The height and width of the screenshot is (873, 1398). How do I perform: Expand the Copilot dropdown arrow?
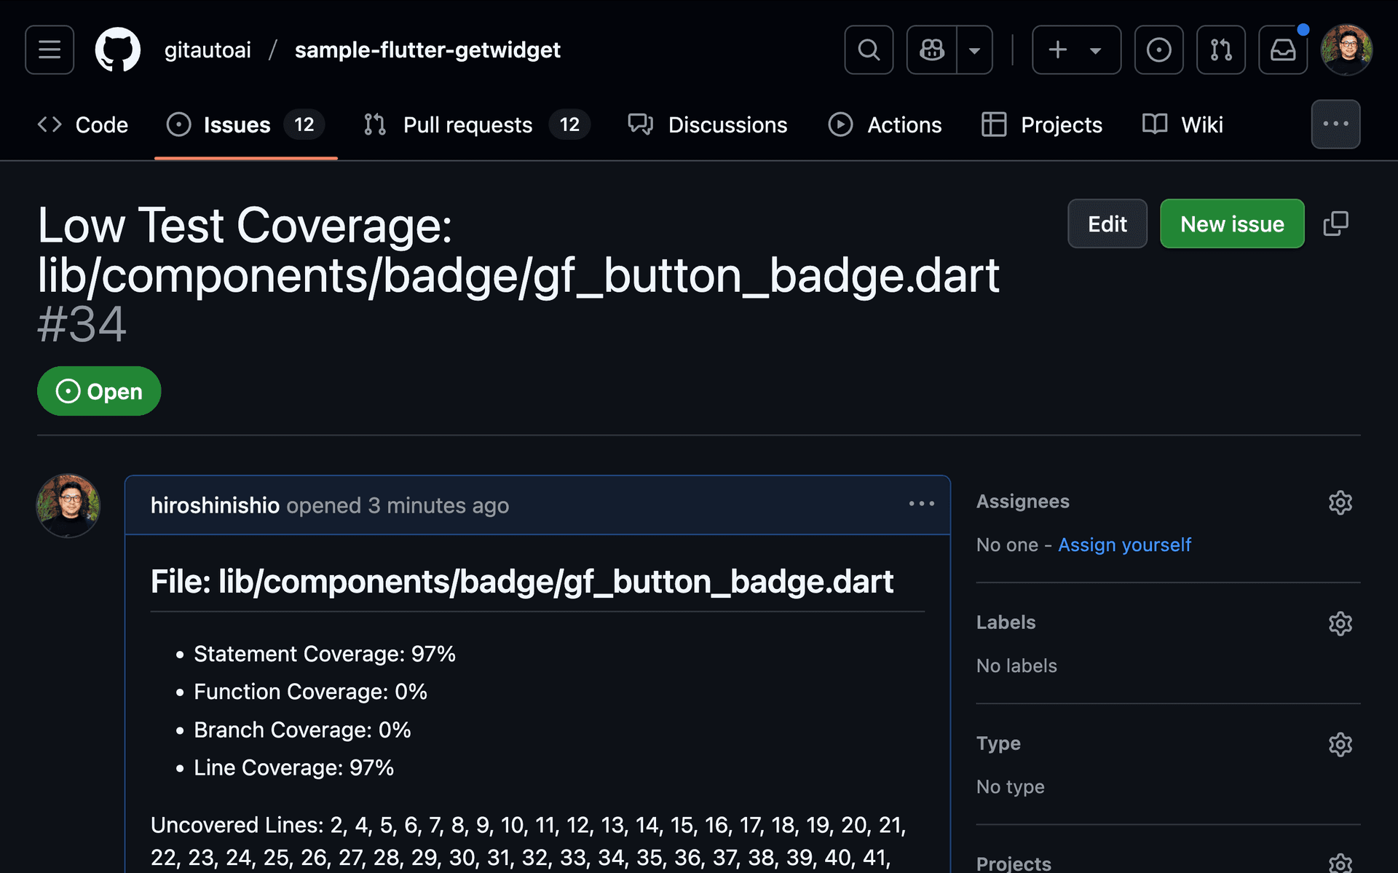(974, 50)
